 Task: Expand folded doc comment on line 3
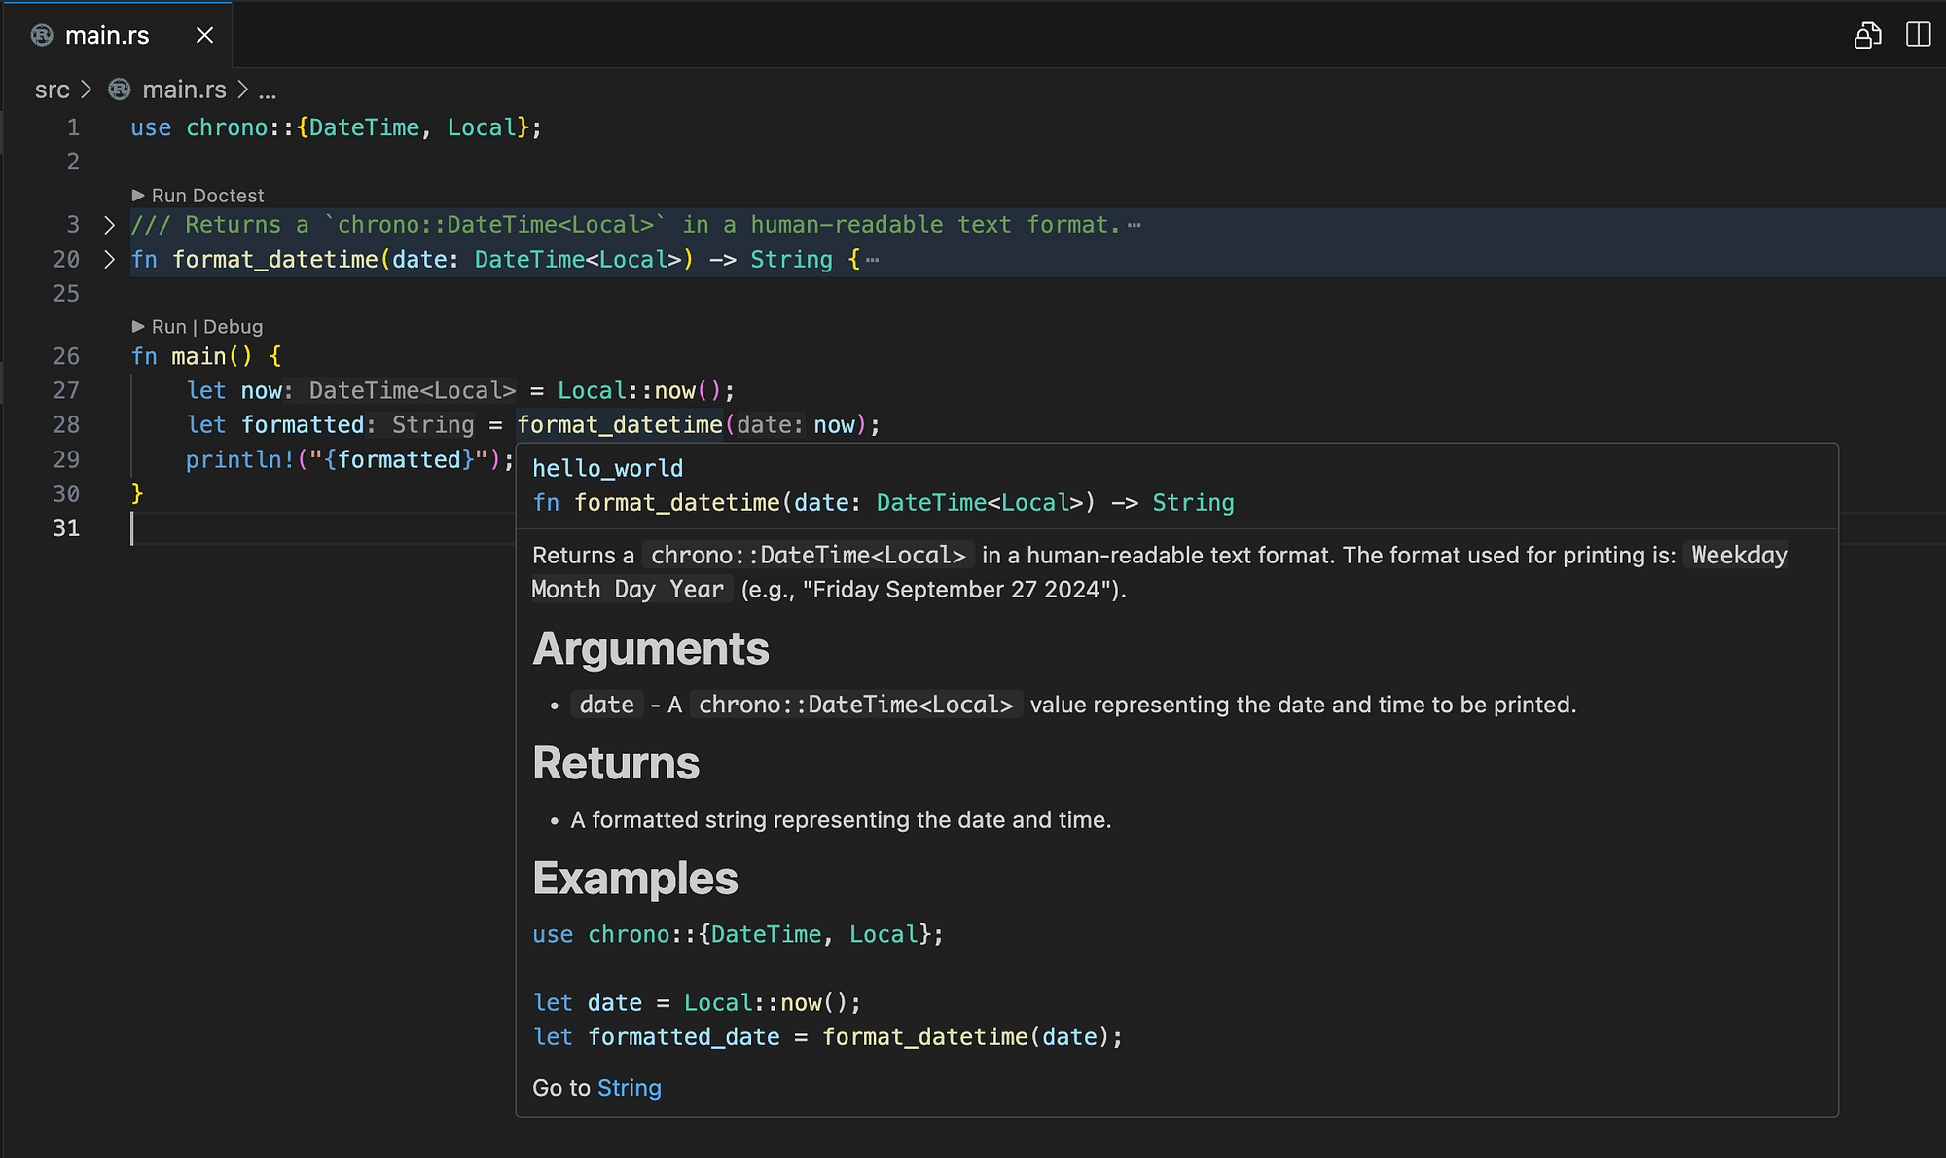(109, 225)
